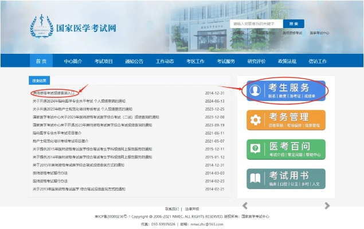Open 法律声明 link in footer
Screen dimensions: 364x229
[x=191, y=209]
